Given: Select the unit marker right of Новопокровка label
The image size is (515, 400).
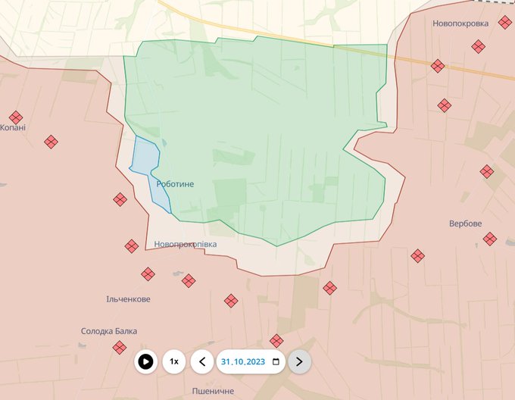Looking at the screenshot, I should pyautogui.click(x=505, y=23).
